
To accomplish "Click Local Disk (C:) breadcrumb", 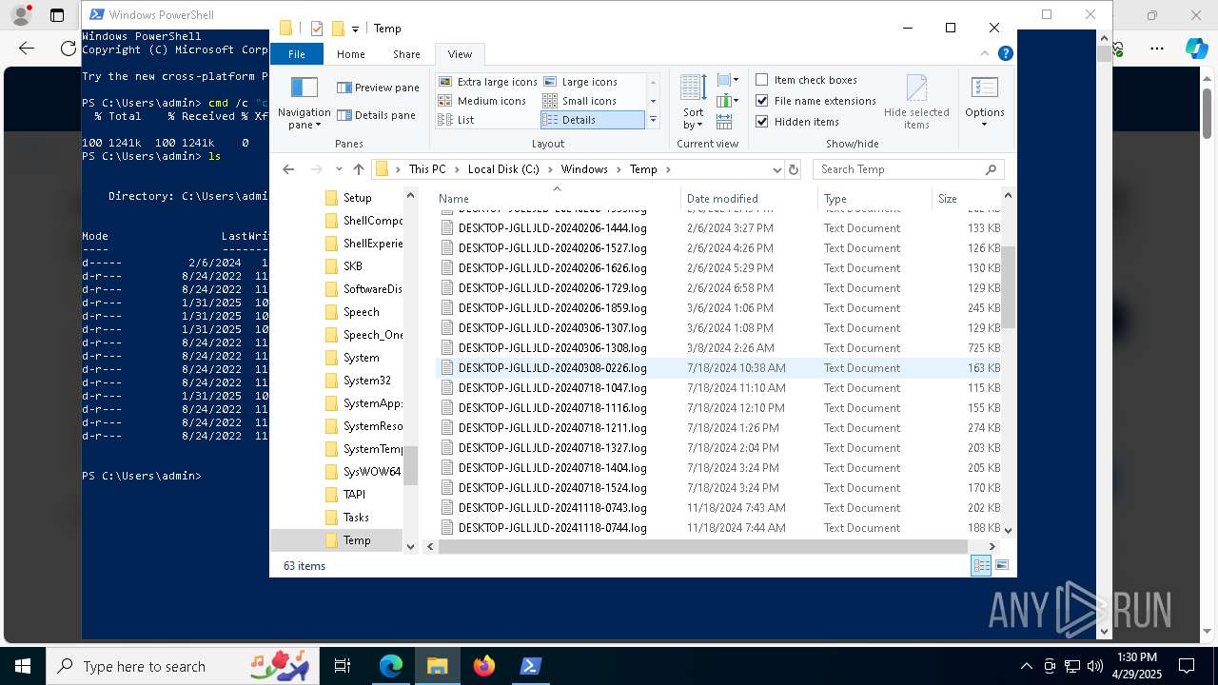I will point(502,169).
